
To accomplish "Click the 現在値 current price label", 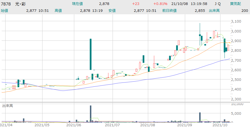I will point(78,4).
